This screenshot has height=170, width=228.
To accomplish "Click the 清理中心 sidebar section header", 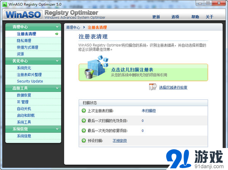I will tap(33, 27).
